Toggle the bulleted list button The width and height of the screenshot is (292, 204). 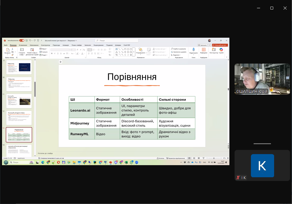[x=90, y=50]
